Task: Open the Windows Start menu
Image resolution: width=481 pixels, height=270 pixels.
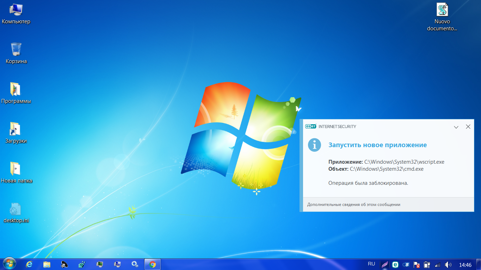Action: tap(9, 264)
